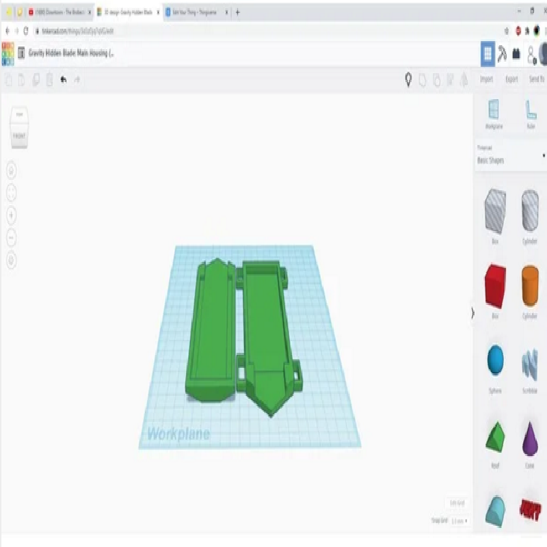
Task: Click the Export button
Action: pos(511,79)
